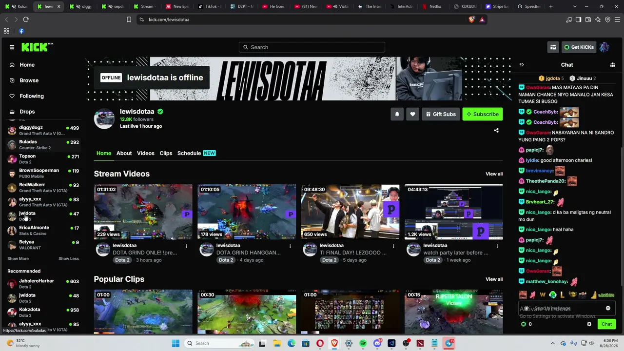624x351 pixels.
Task: Click the Kick search field
Action: (312, 47)
